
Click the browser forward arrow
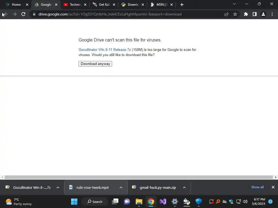point(15,14)
